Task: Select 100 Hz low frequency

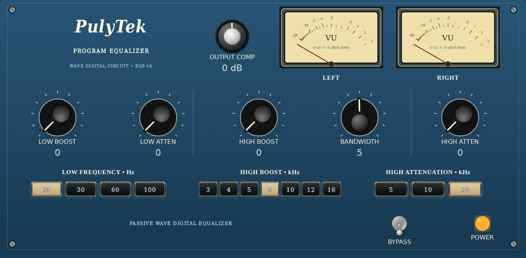Action: pyautogui.click(x=150, y=189)
